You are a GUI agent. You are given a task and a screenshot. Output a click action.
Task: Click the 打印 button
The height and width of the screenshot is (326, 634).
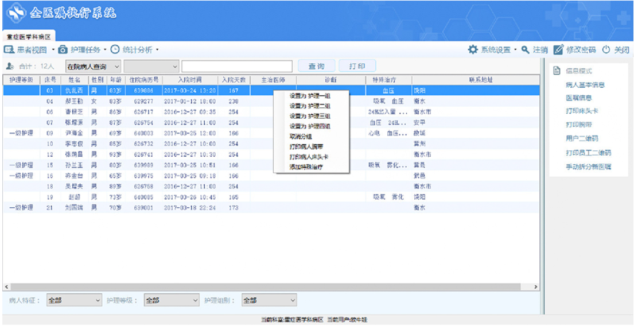357,67
